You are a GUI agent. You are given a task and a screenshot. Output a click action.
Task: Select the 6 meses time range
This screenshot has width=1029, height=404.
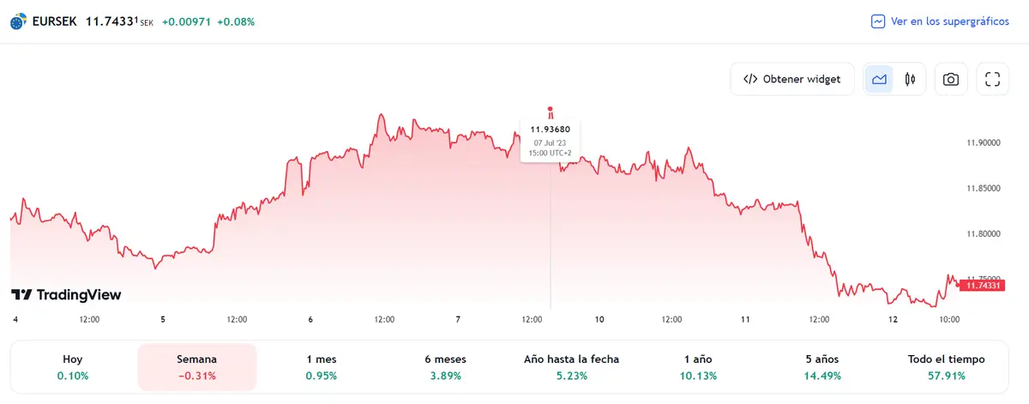pos(444,367)
